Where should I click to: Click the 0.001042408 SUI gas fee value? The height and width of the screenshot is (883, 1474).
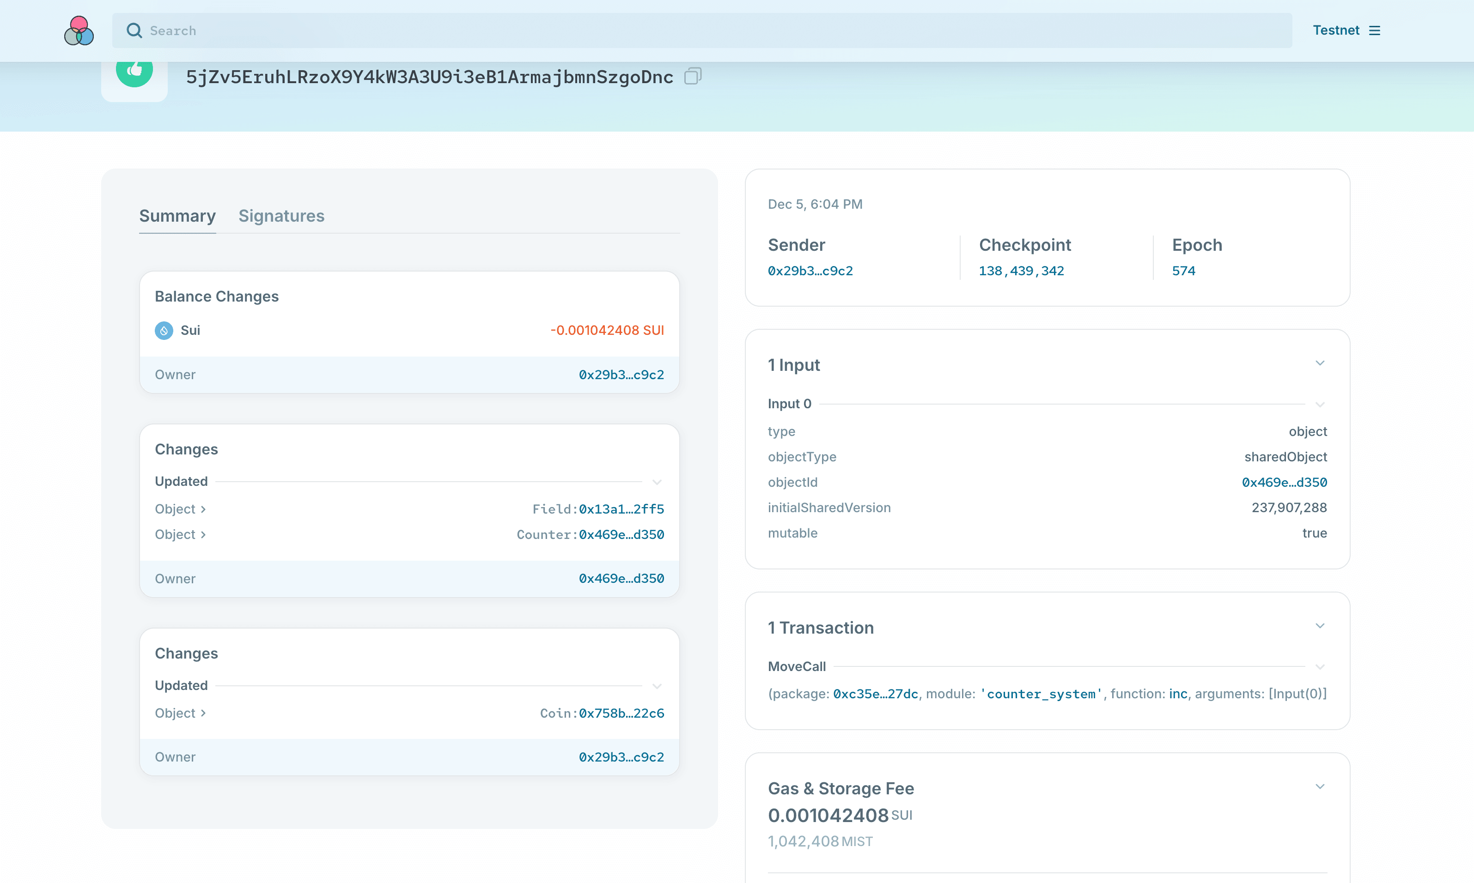point(840,815)
